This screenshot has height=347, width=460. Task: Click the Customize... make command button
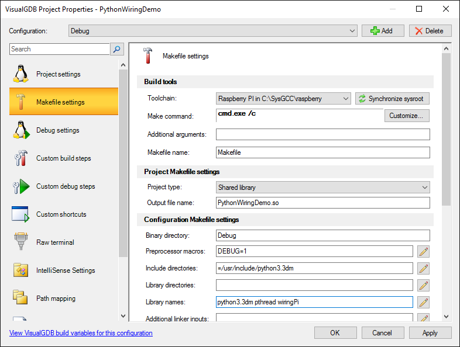[407, 116]
